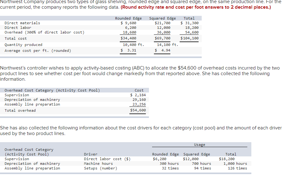Click 'Squared Edge' header in first table

coord(162,18)
